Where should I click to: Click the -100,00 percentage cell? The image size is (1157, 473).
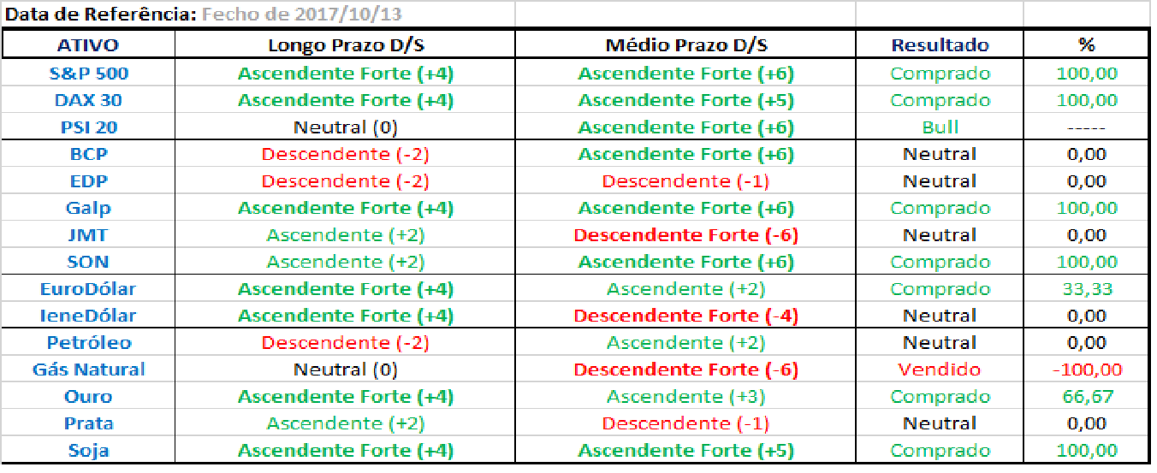[x=1087, y=370]
